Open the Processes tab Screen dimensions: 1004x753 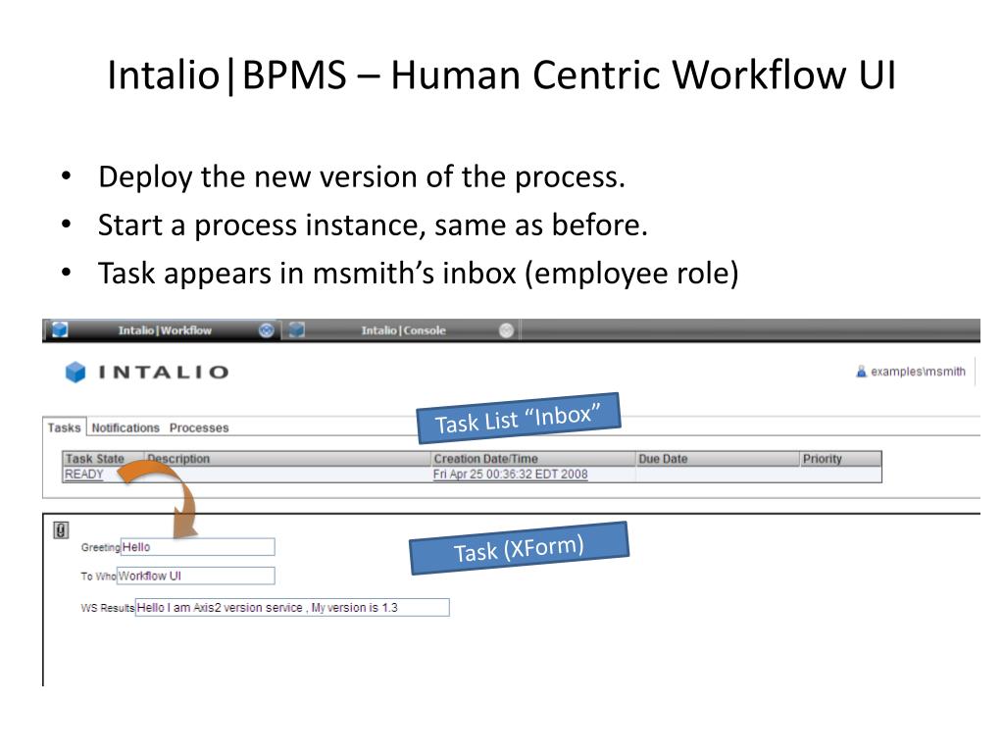pos(199,427)
